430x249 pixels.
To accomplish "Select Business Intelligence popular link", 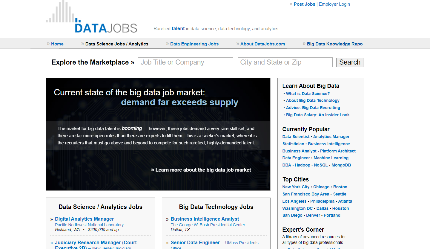I will tap(329, 144).
